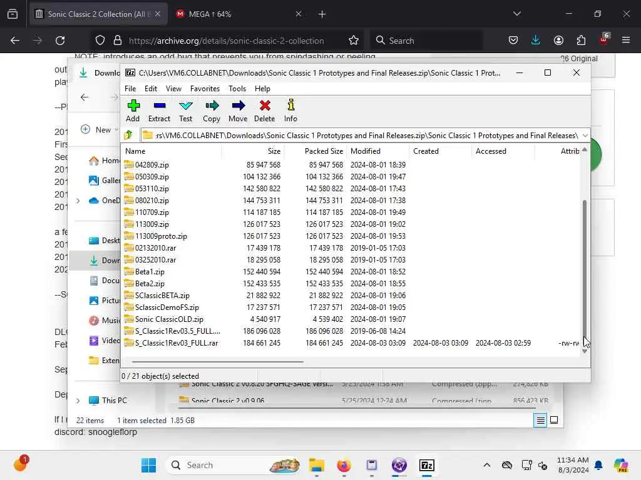641x480 pixels.
Task: Switch to Firefox in the taskbar
Action: (x=344, y=465)
